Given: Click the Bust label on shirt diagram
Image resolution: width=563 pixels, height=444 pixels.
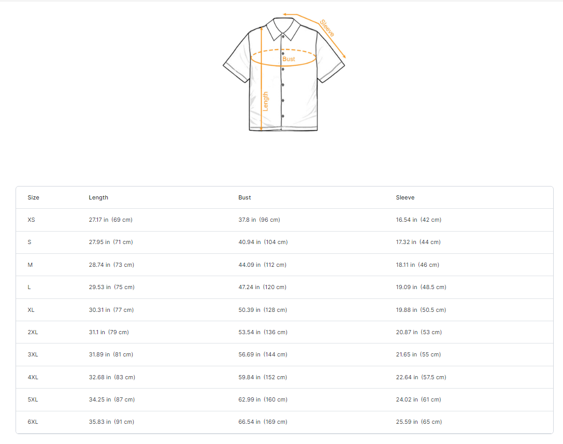Looking at the screenshot, I should point(288,59).
